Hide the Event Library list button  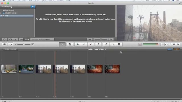tap(5, 39)
